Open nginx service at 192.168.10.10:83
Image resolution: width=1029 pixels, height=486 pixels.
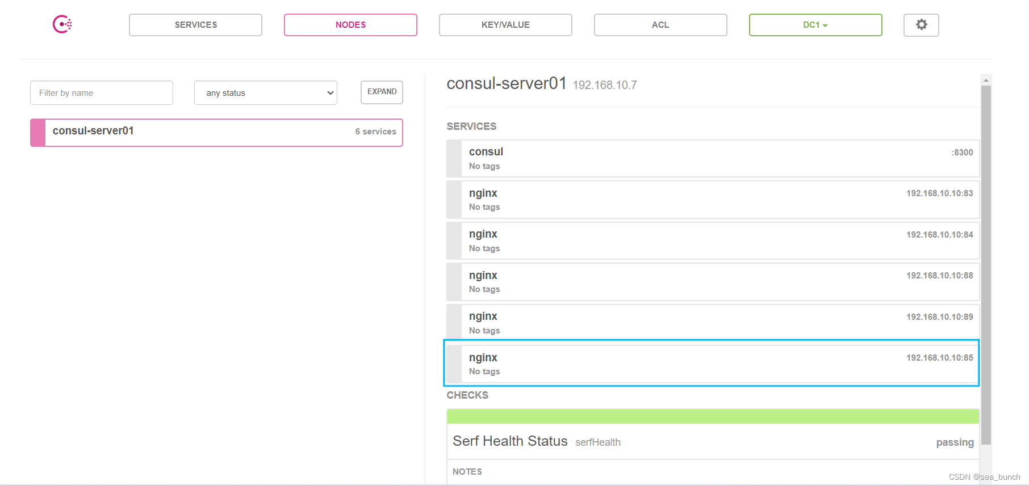pos(713,200)
